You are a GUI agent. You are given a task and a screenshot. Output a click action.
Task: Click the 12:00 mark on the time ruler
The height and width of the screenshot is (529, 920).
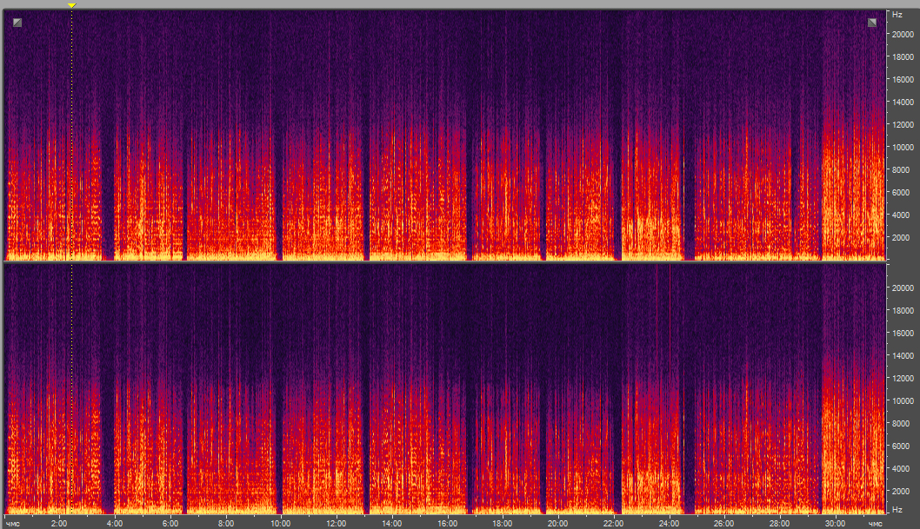337,524
